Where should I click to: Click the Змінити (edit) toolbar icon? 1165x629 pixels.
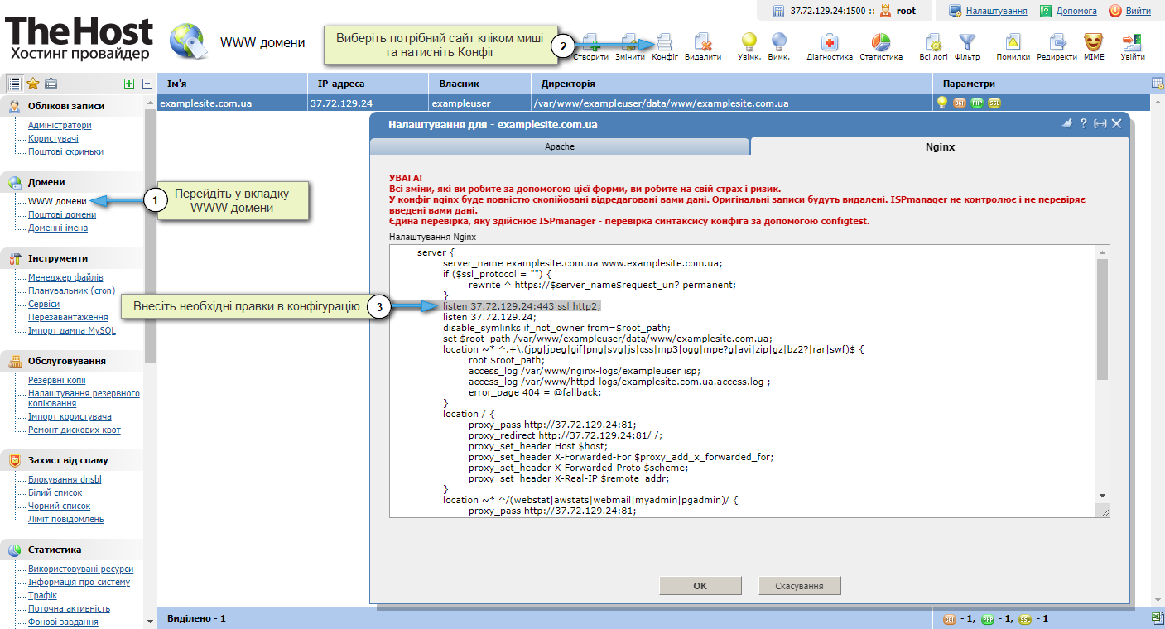[x=629, y=41]
